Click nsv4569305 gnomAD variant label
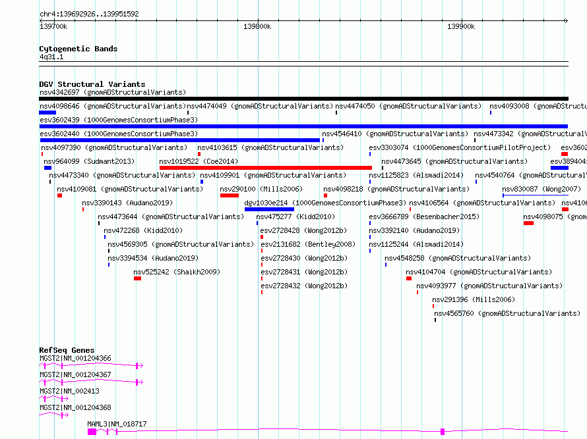 point(181,244)
